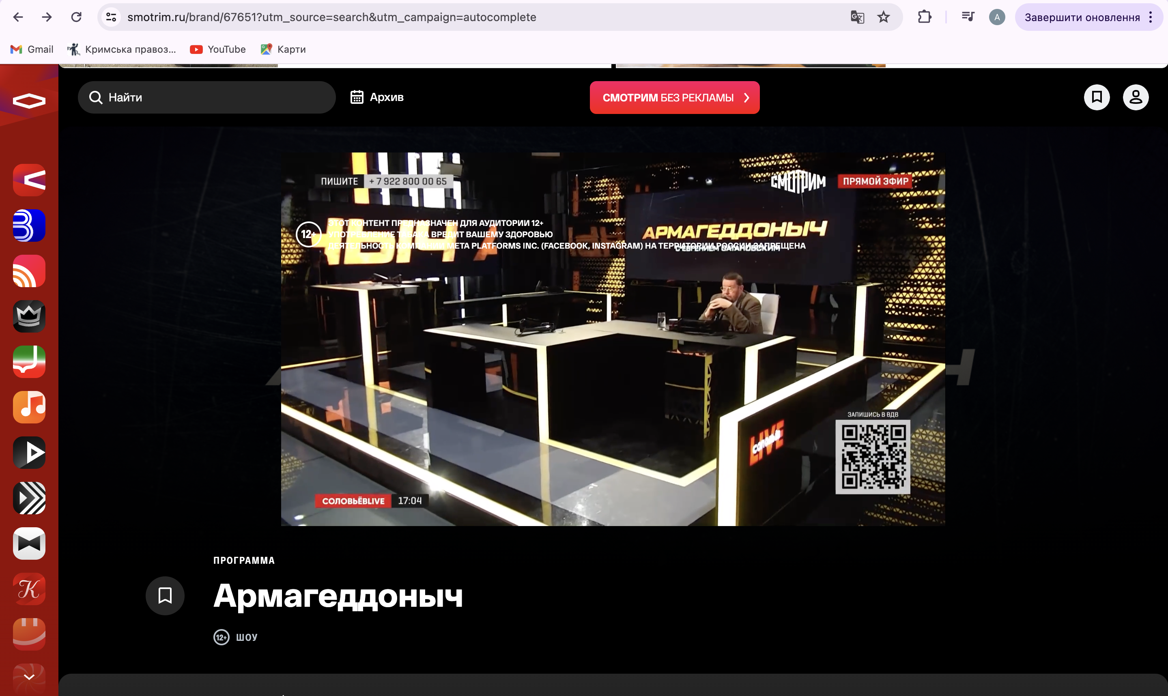Open the Карти bookmark

pos(283,49)
